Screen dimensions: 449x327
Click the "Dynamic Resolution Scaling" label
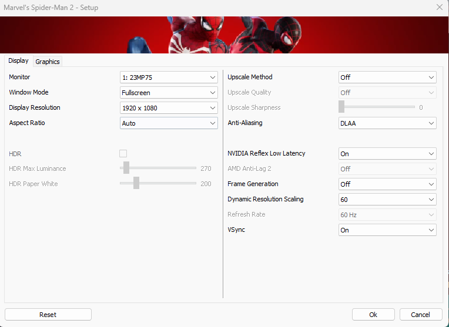(x=266, y=199)
